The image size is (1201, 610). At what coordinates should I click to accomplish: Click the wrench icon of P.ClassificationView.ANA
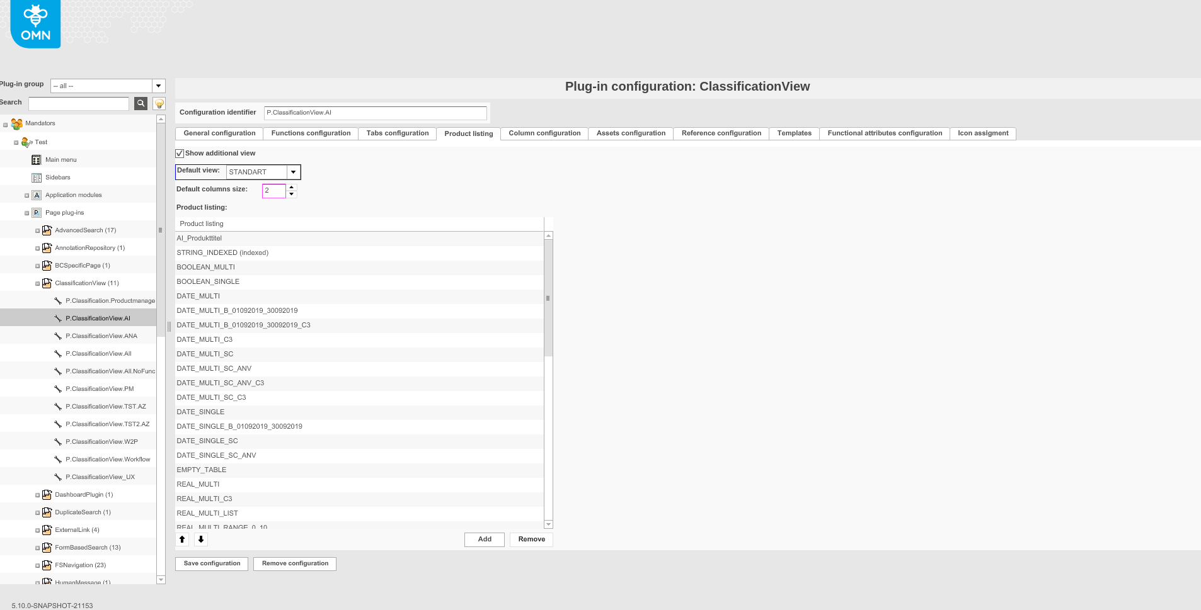[59, 336]
